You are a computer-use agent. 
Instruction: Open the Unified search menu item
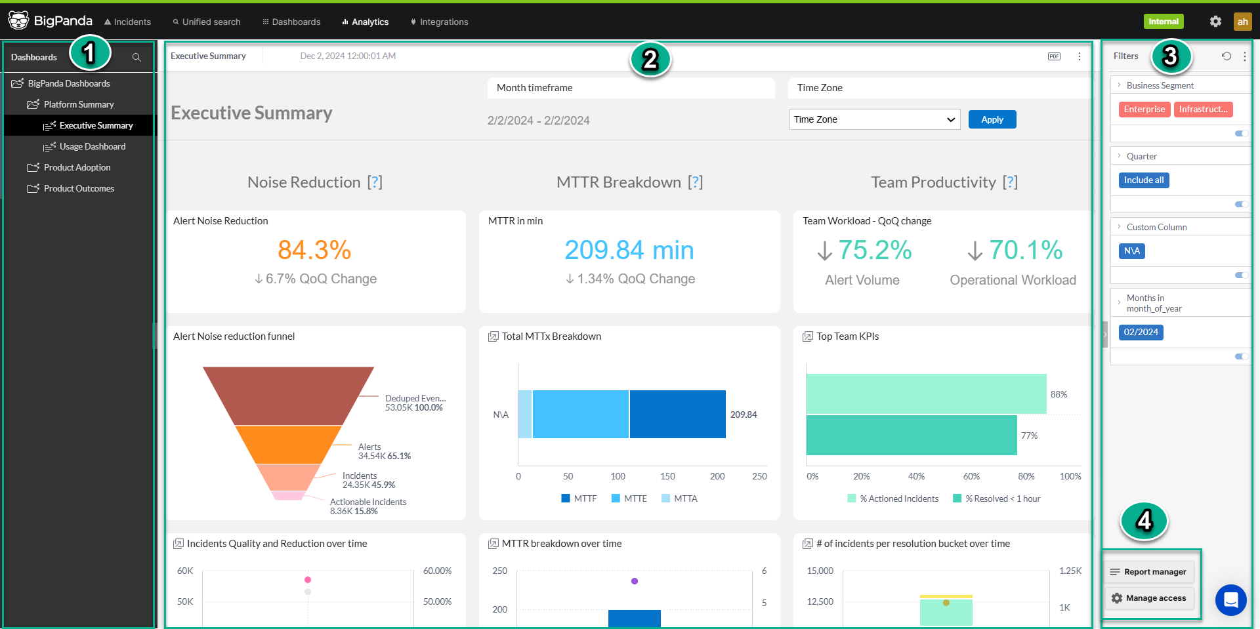pos(207,22)
